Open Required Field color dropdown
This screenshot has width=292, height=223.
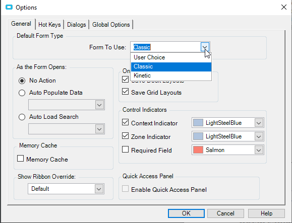[259, 150]
